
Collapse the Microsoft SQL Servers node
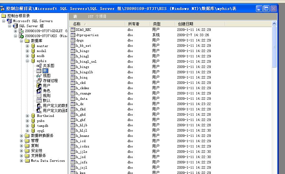[x=3, y=21]
